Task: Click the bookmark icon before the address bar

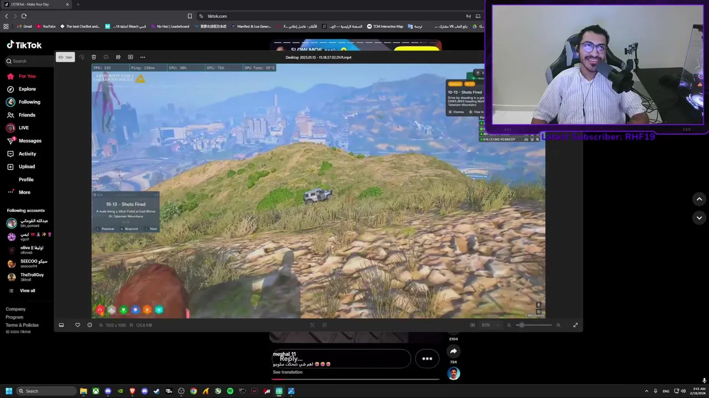Action: (x=189, y=16)
